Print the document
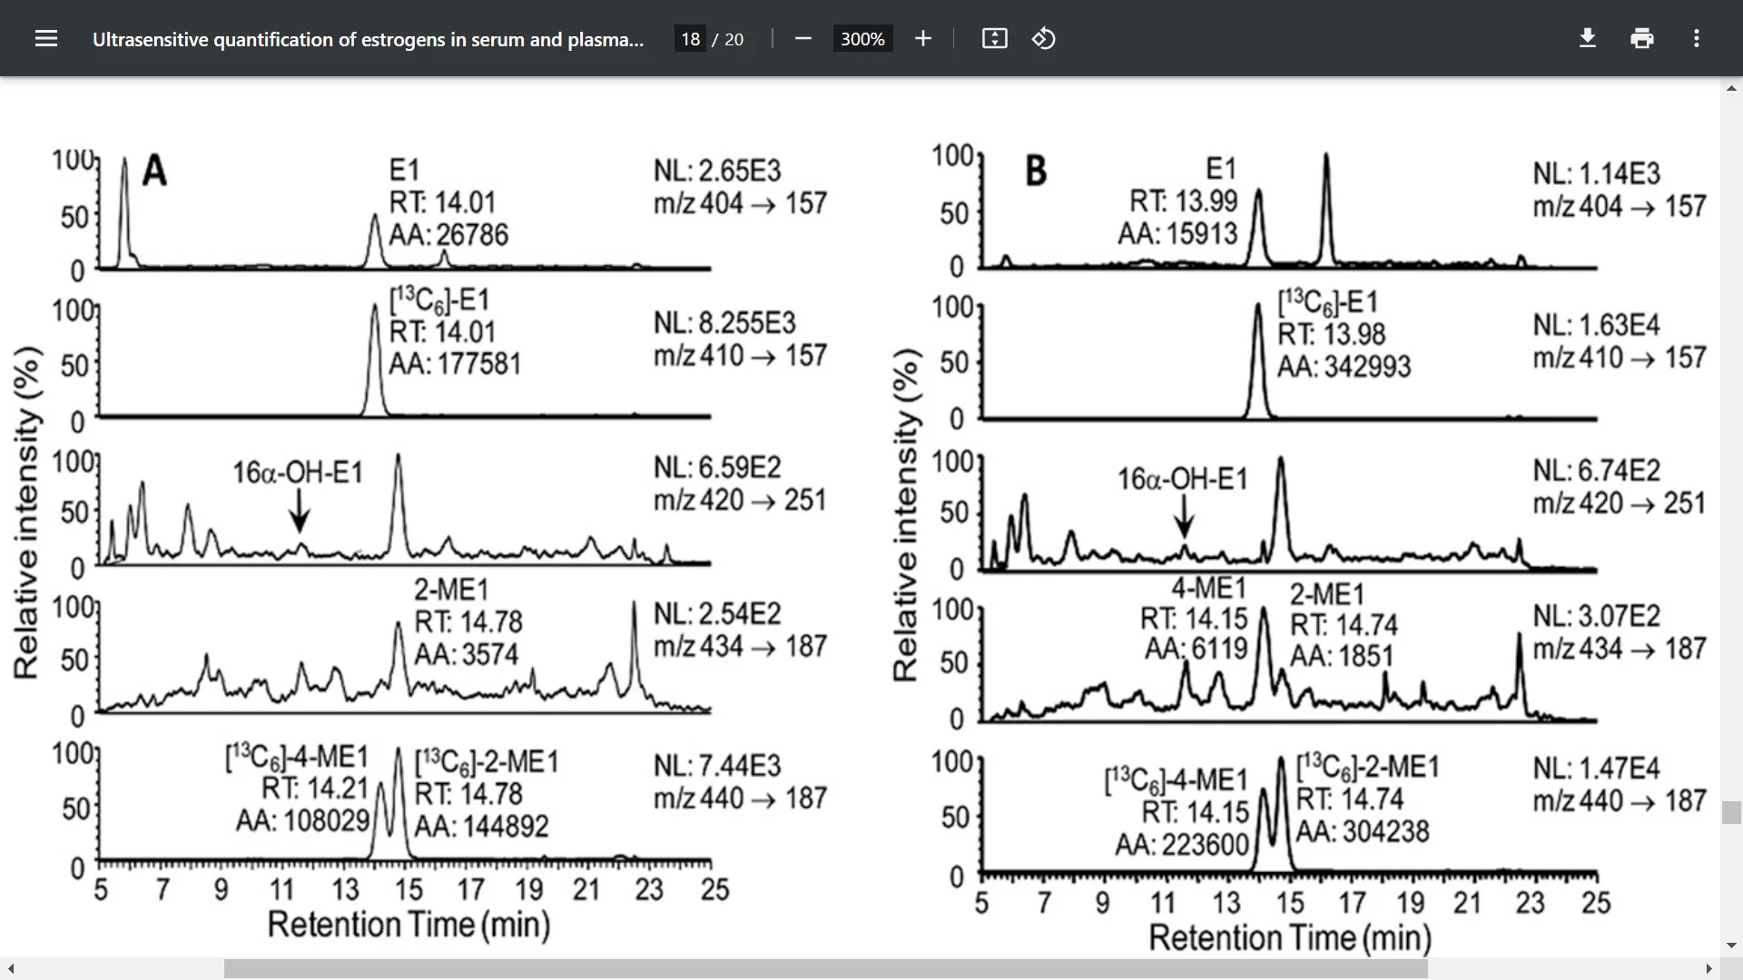 [1642, 38]
